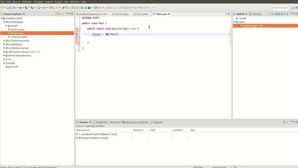Open the Servers tab in bottom panel
This screenshot has width=298, height=168.
115,122
